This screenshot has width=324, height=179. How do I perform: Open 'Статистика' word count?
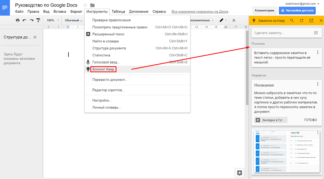pyautogui.click(x=137, y=55)
